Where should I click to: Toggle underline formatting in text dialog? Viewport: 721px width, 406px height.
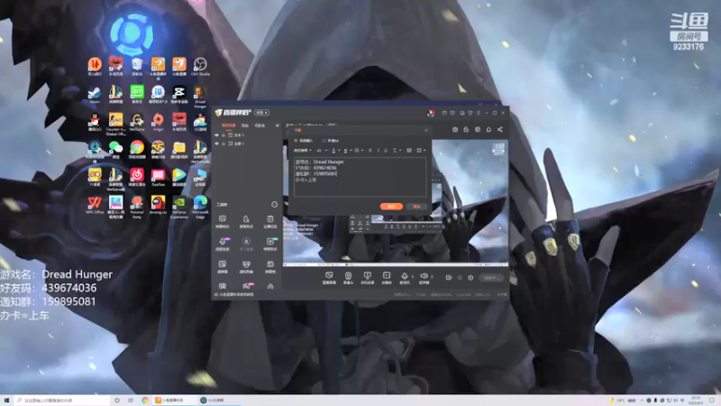pos(386,150)
